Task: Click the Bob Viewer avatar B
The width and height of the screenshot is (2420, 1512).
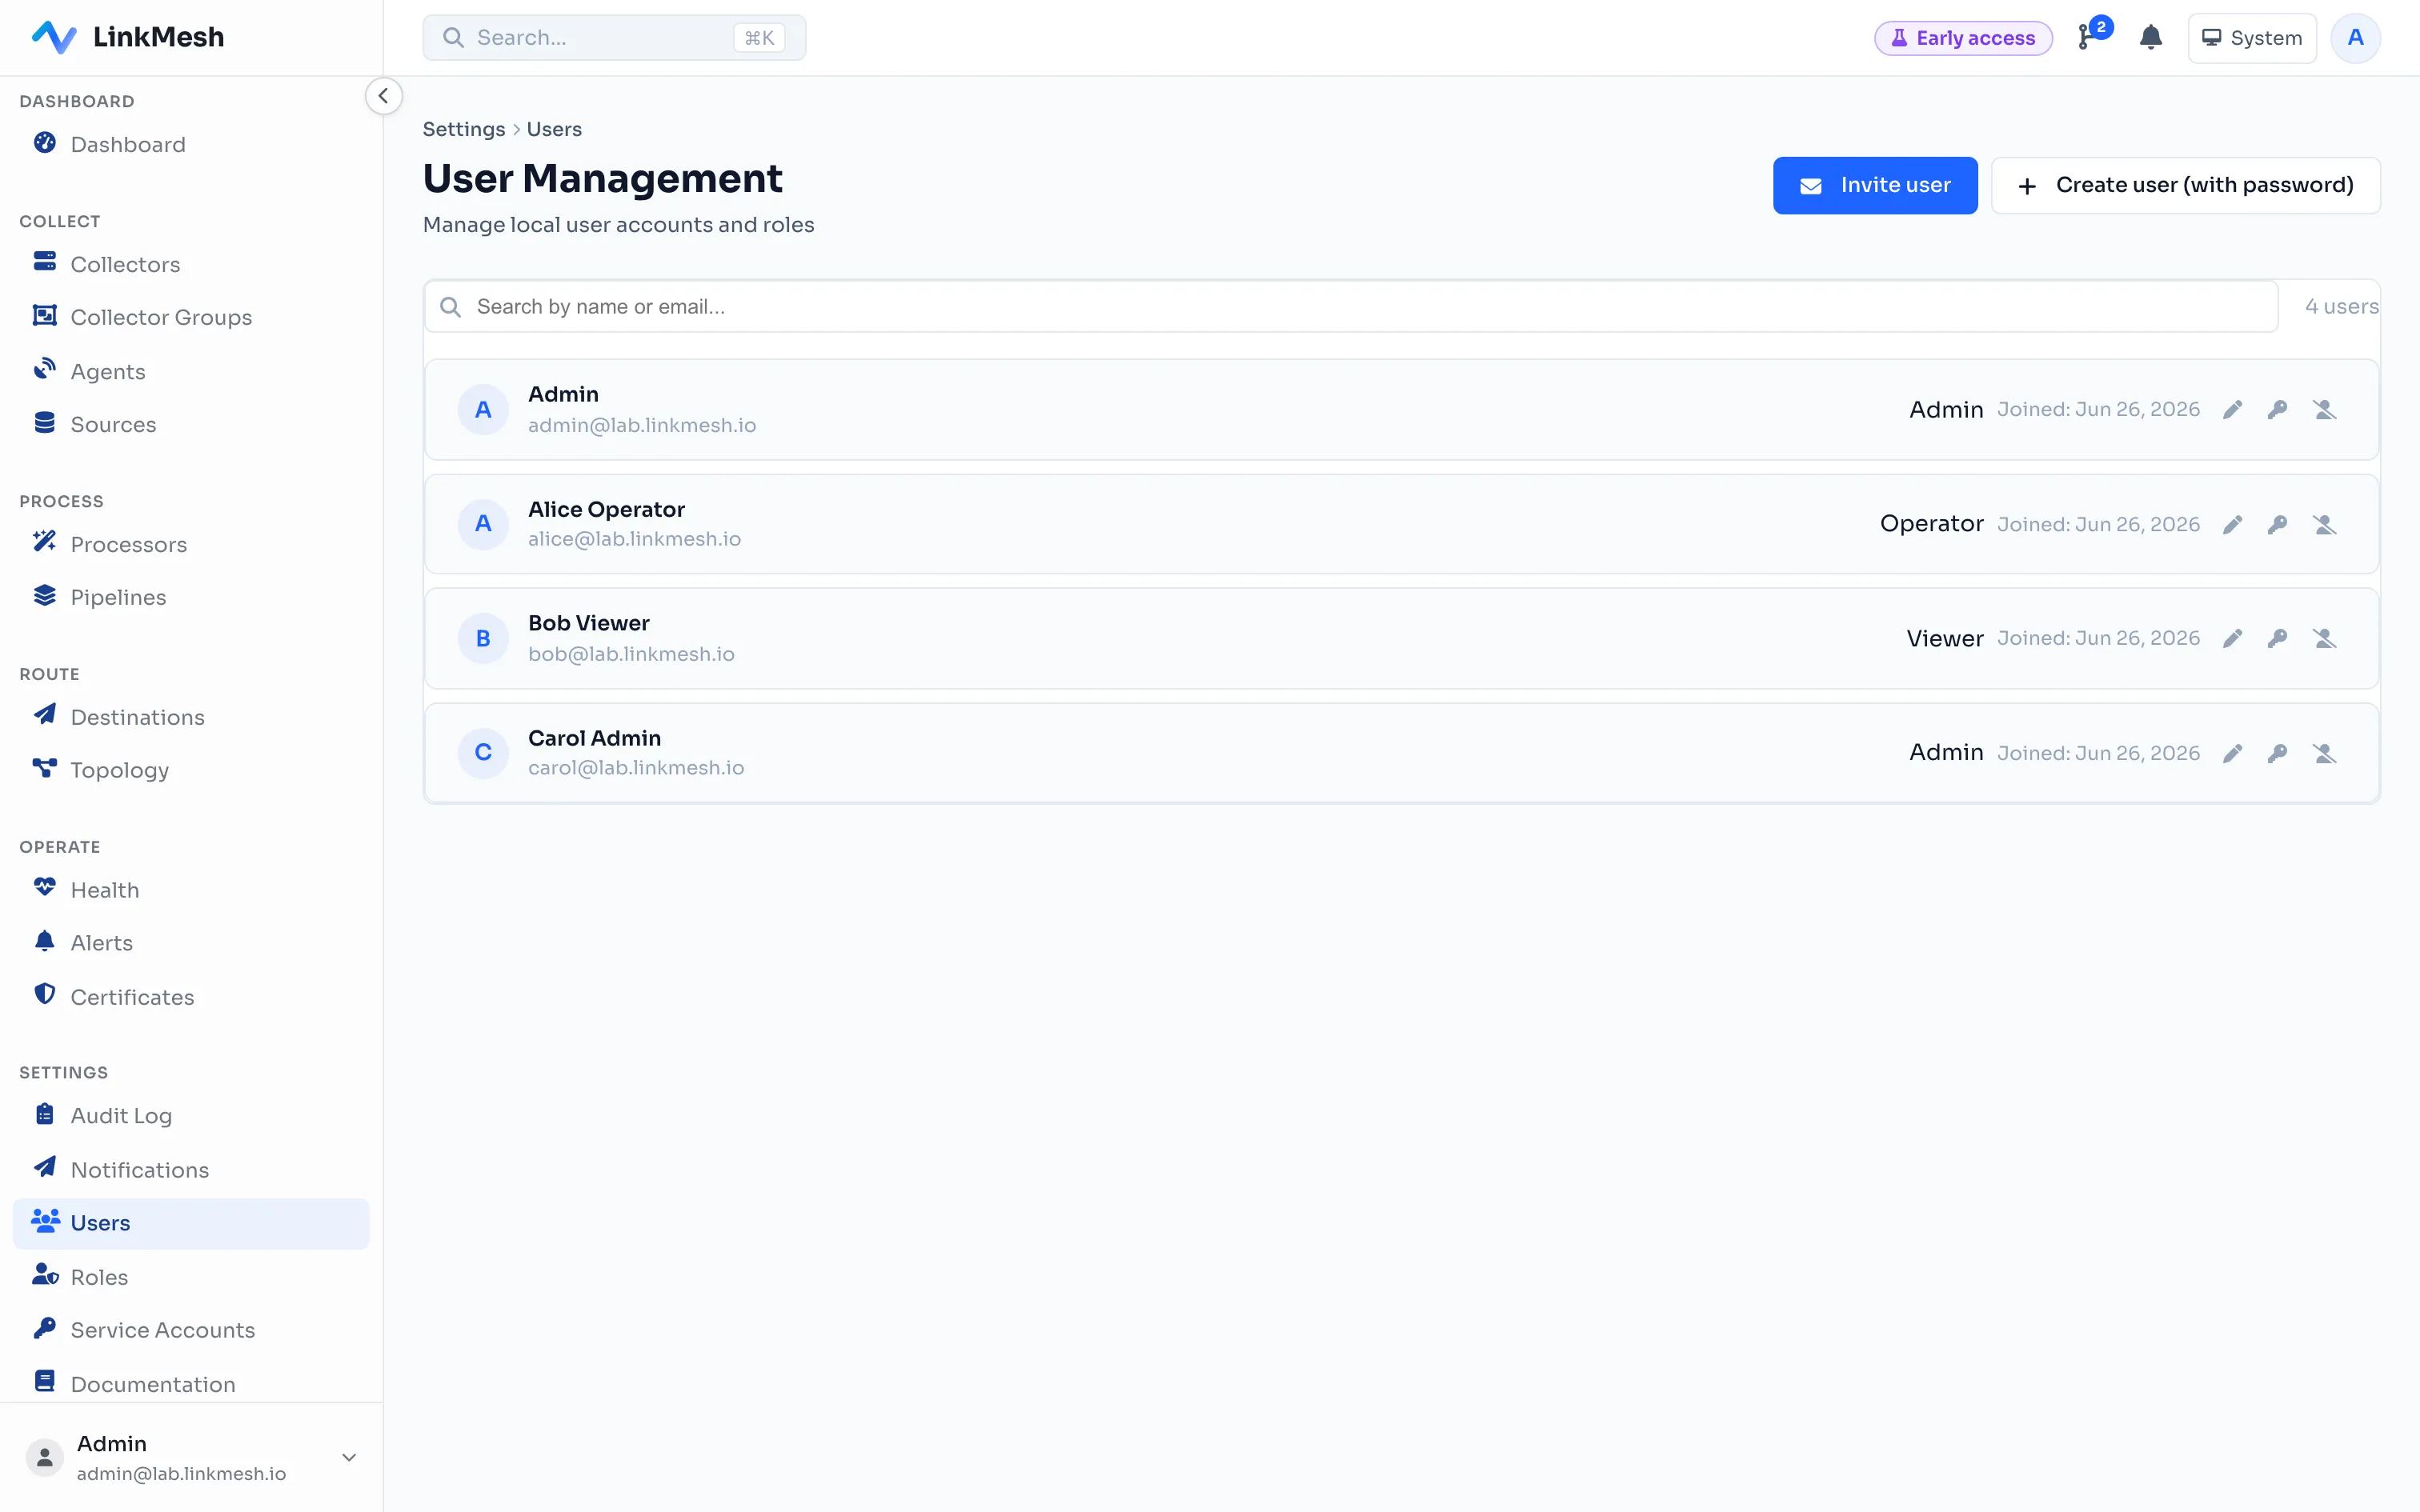Action: [x=483, y=638]
